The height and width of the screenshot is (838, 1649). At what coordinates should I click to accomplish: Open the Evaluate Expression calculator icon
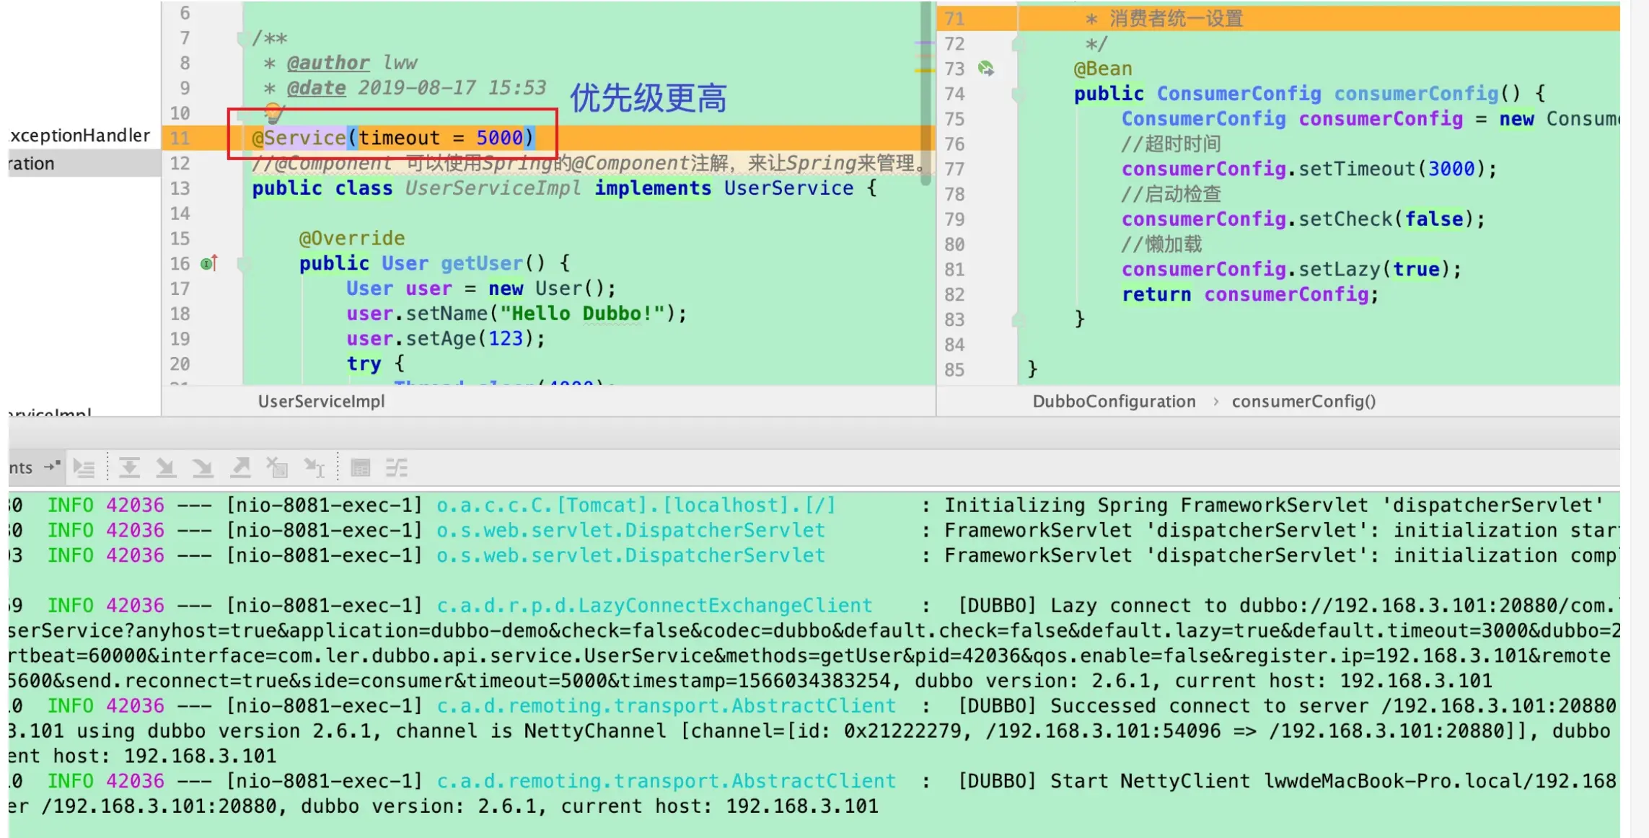coord(360,469)
